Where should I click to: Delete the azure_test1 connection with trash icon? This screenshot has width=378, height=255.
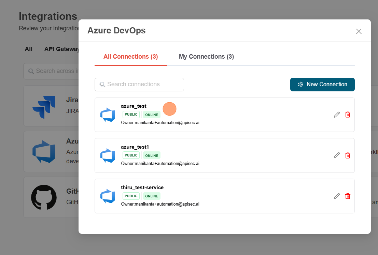tap(348, 155)
